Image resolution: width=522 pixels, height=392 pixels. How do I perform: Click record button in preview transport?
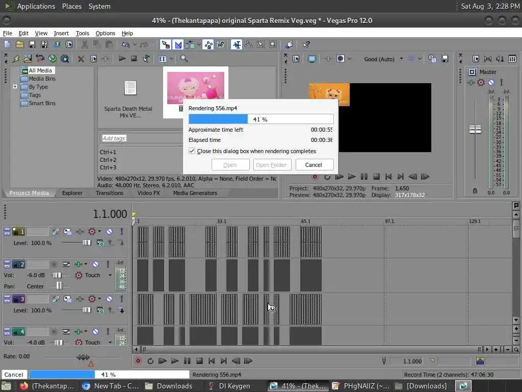(x=315, y=177)
